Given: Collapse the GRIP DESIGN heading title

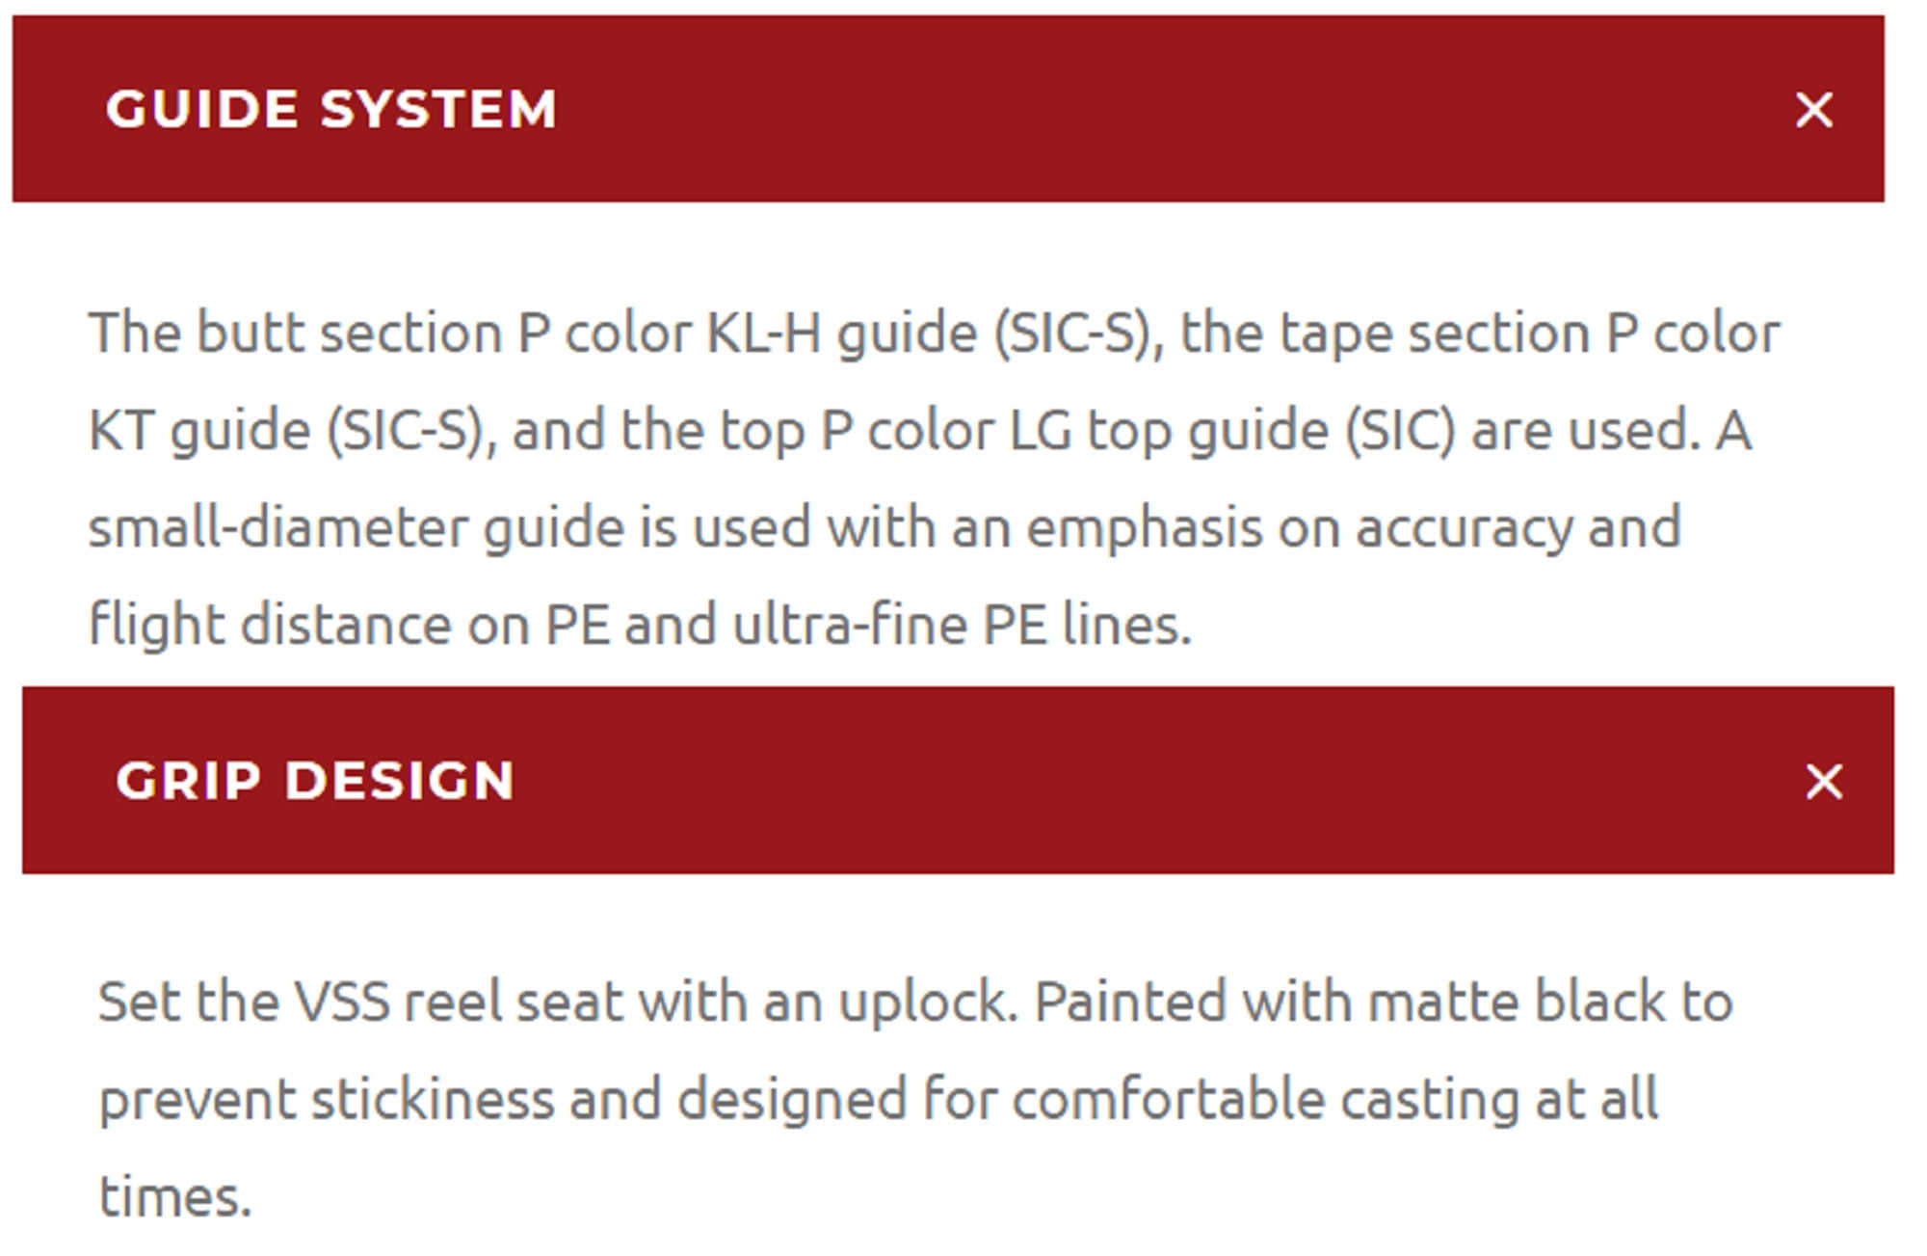Looking at the screenshot, I should tap(315, 781).
